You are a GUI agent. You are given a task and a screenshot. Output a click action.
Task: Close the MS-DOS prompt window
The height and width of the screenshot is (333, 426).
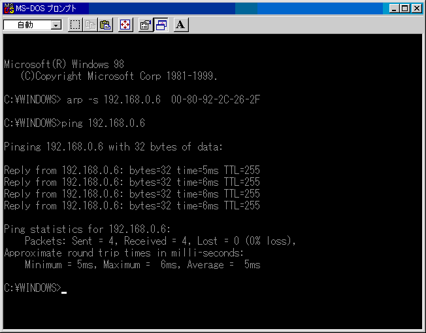pos(416,9)
